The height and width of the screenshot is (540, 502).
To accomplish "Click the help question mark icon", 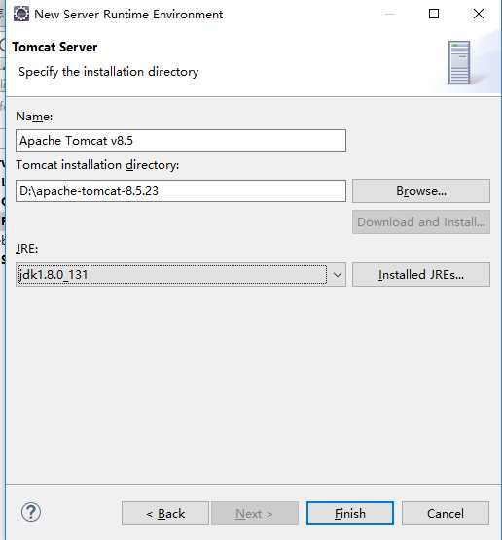I will pyautogui.click(x=31, y=512).
